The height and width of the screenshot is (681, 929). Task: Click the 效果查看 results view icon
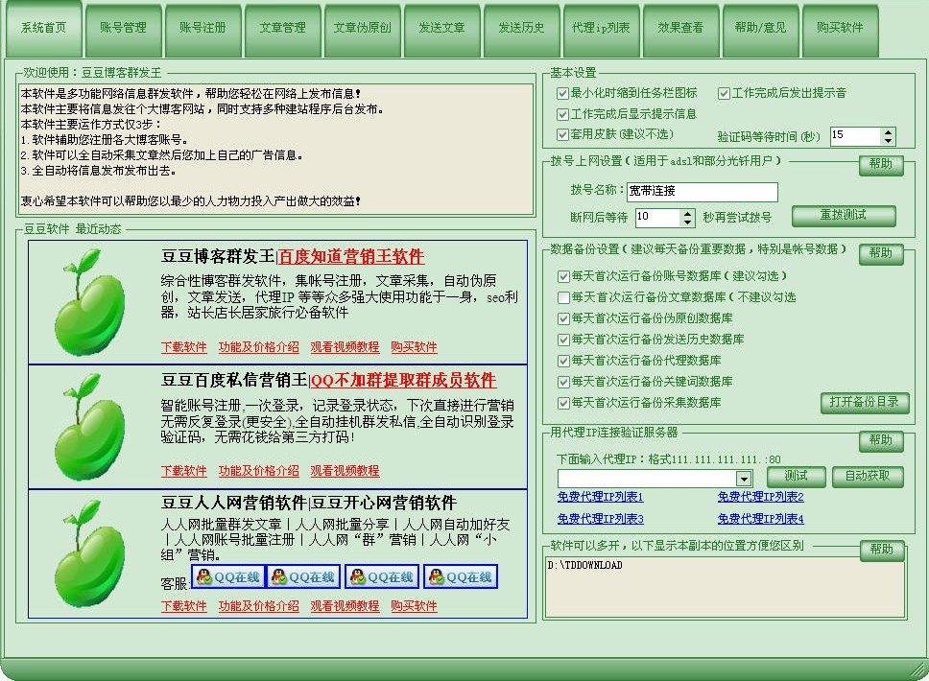682,29
